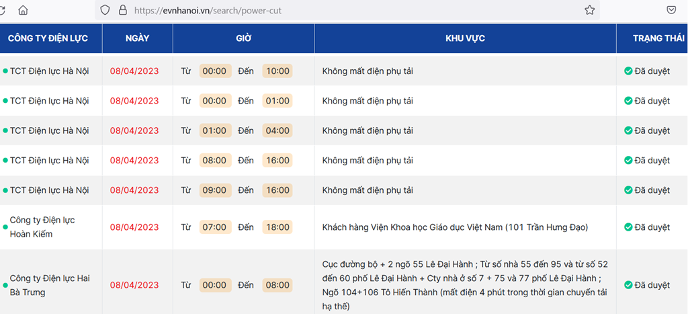Open the browser home page icon
This screenshot has height=314, width=688.
tap(24, 10)
